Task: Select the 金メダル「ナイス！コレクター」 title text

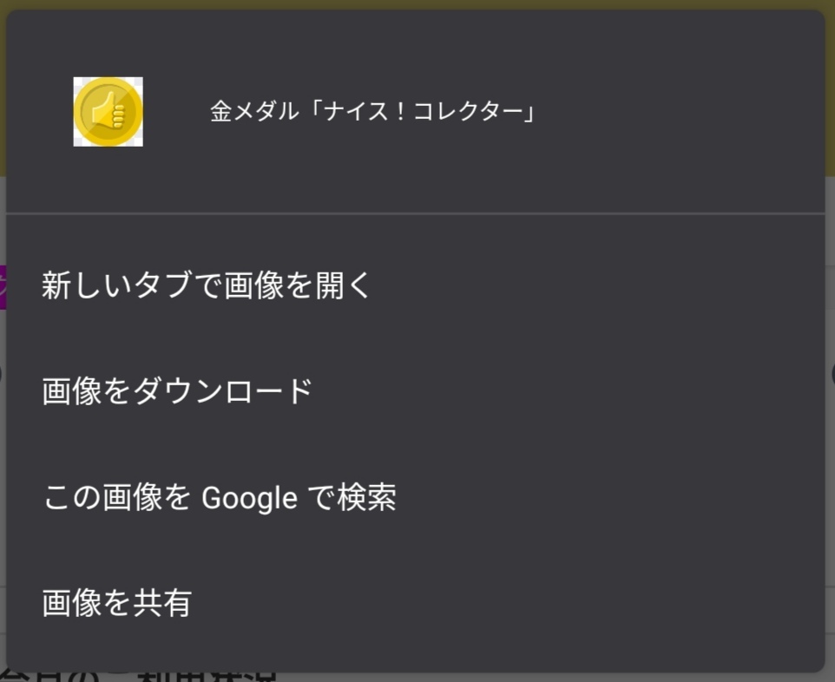Action: 371,112
